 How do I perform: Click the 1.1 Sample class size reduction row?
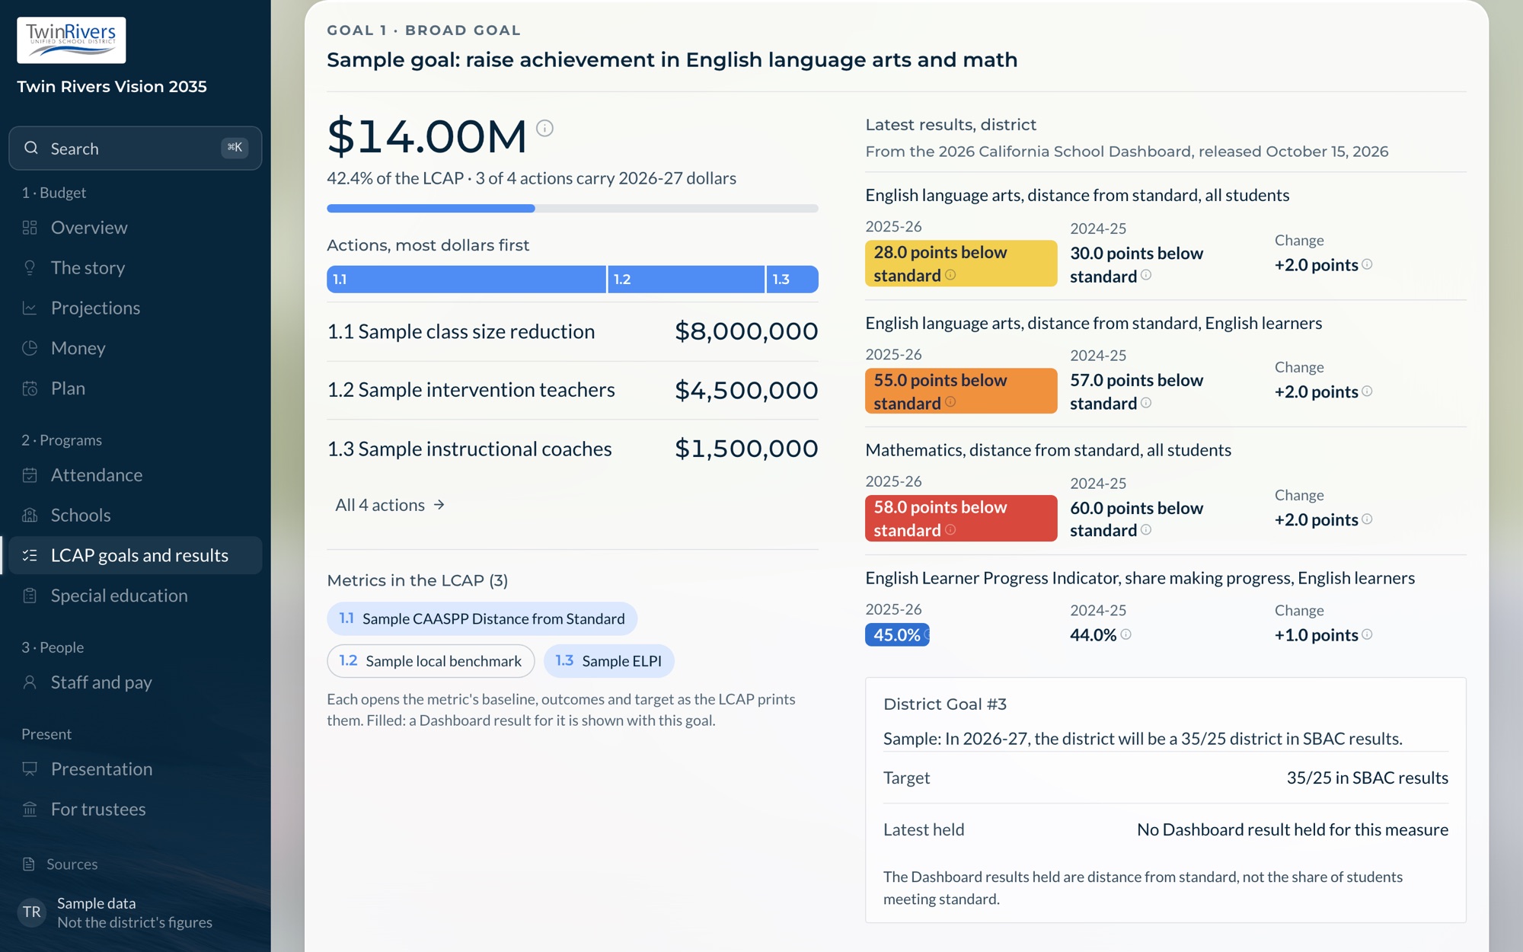click(x=573, y=331)
